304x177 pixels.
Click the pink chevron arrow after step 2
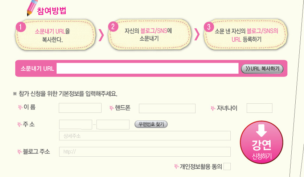197,34
